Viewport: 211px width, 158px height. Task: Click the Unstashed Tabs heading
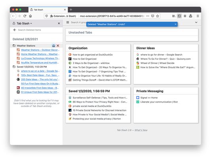point(80,32)
